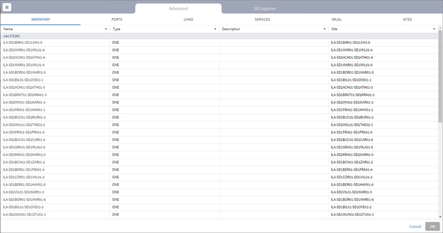The height and width of the screenshot is (233, 443).
Task: Open the SRLGs tab
Action: pos(336,19)
